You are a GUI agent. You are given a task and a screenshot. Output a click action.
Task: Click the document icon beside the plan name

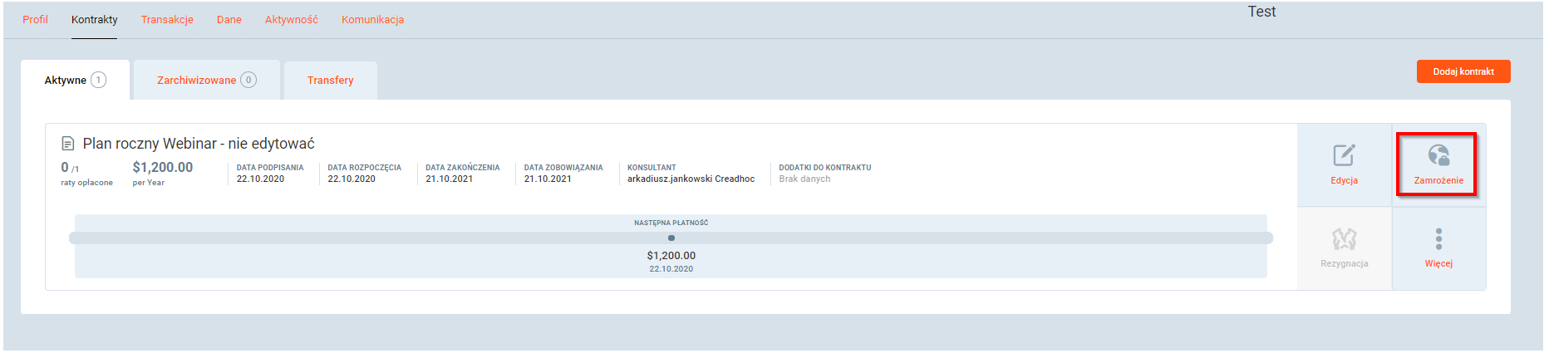[x=69, y=144]
